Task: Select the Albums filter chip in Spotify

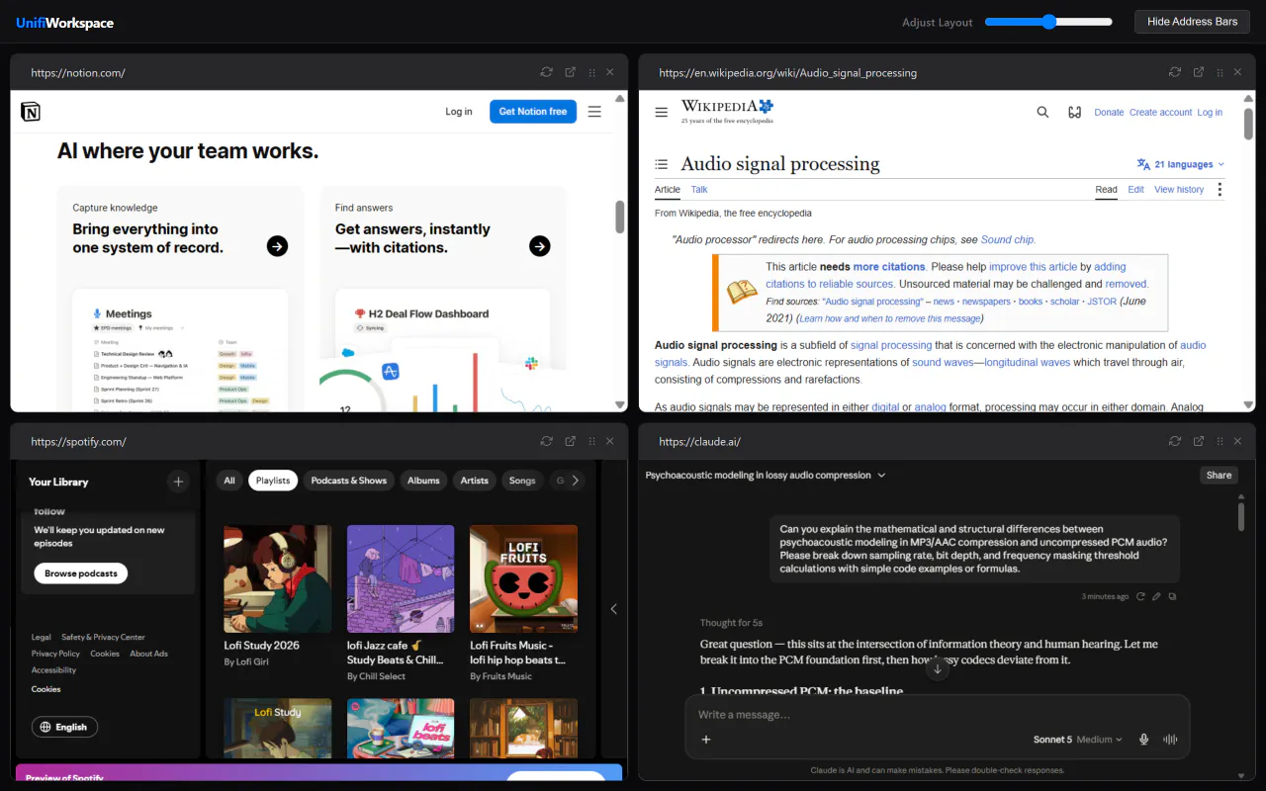Action: [x=423, y=481]
